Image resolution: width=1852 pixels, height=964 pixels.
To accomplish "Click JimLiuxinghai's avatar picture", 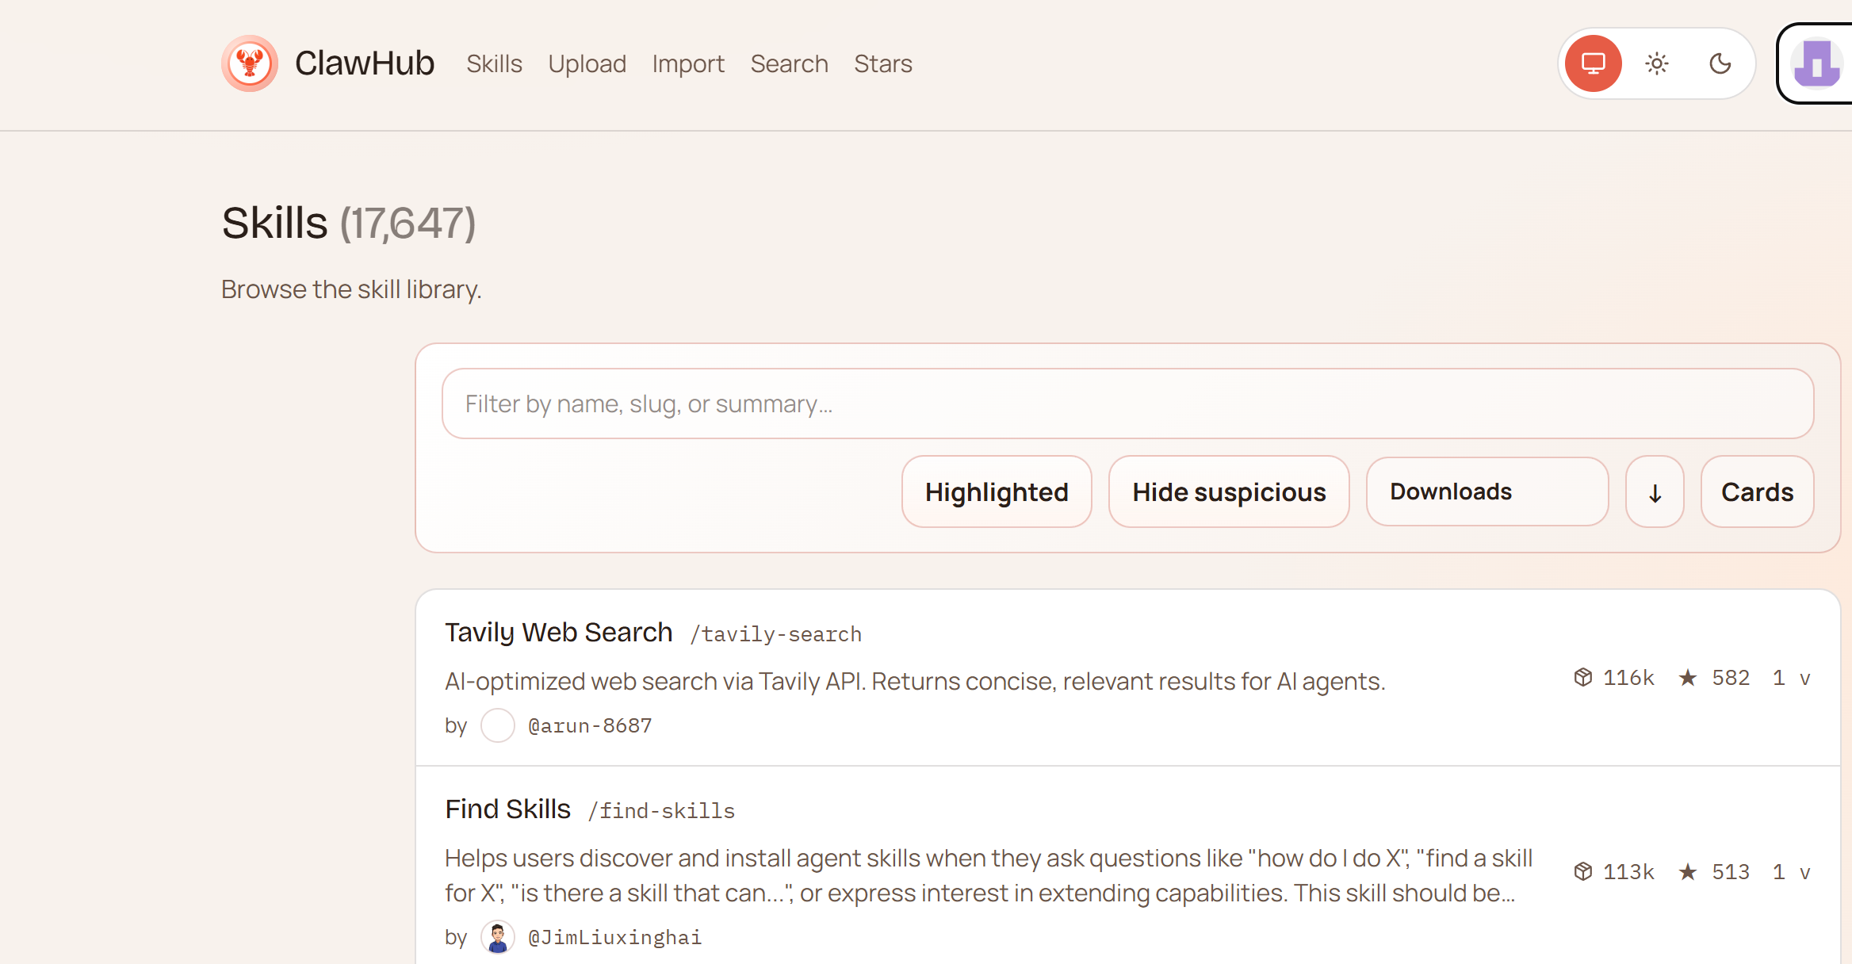I will coord(498,937).
